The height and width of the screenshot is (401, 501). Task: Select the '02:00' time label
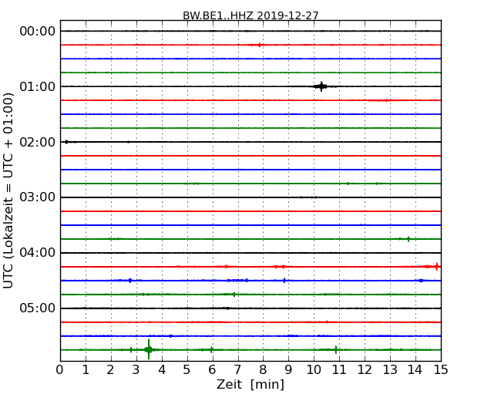38,142
